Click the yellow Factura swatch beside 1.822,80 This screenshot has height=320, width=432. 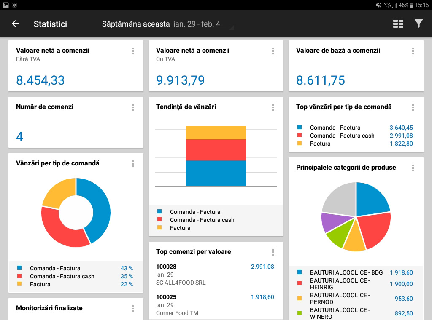300,143
